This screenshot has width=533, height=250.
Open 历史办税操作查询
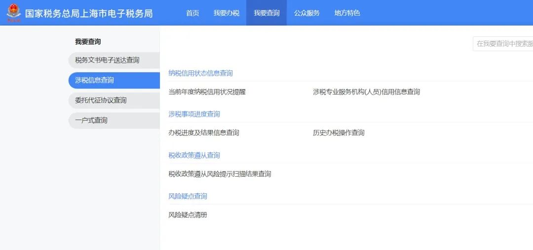[x=339, y=133]
